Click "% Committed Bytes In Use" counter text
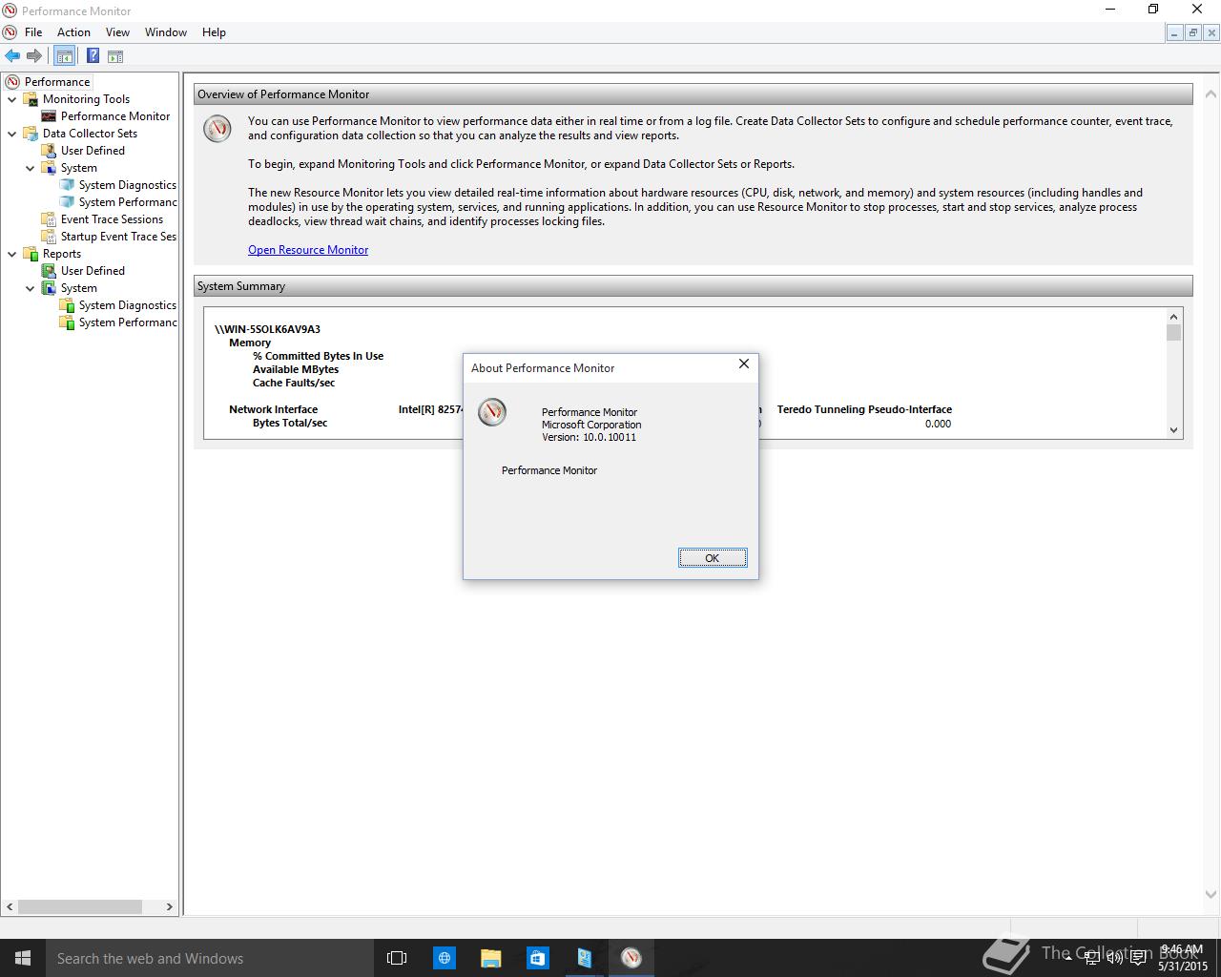Viewport: 1221px width, 977px height. 318,356
